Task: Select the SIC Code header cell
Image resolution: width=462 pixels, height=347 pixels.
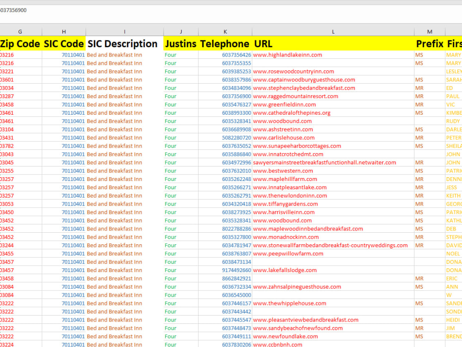Action: point(64,43)
